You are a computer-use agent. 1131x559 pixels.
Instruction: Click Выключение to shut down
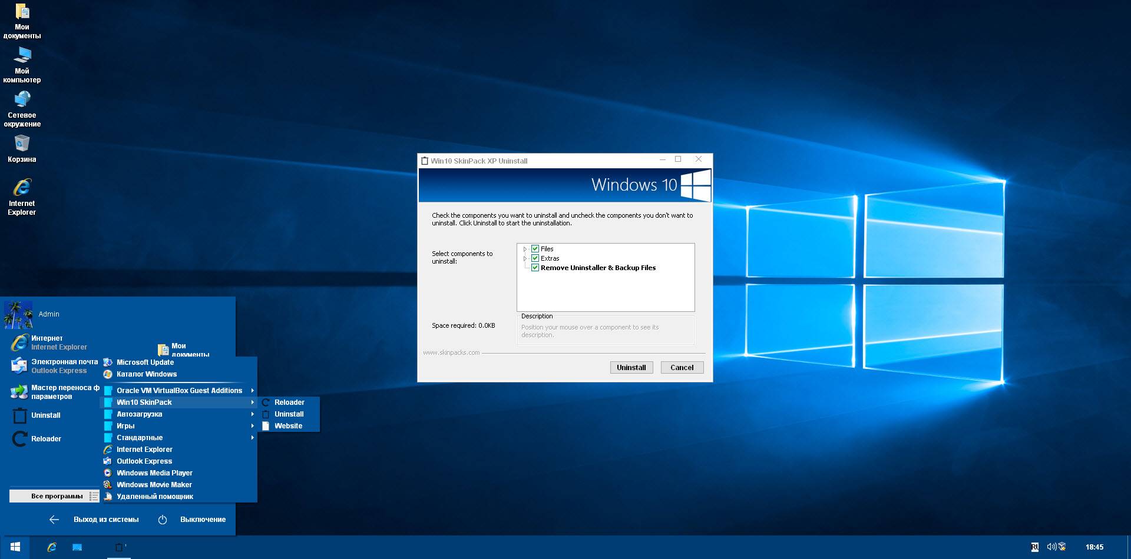pyautogui.click(x=203, y=520)
